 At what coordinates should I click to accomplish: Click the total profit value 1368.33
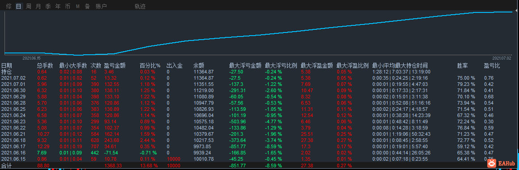pos(113,166)
